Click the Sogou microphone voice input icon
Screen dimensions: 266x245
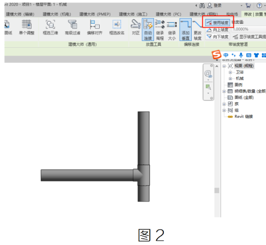241,55
